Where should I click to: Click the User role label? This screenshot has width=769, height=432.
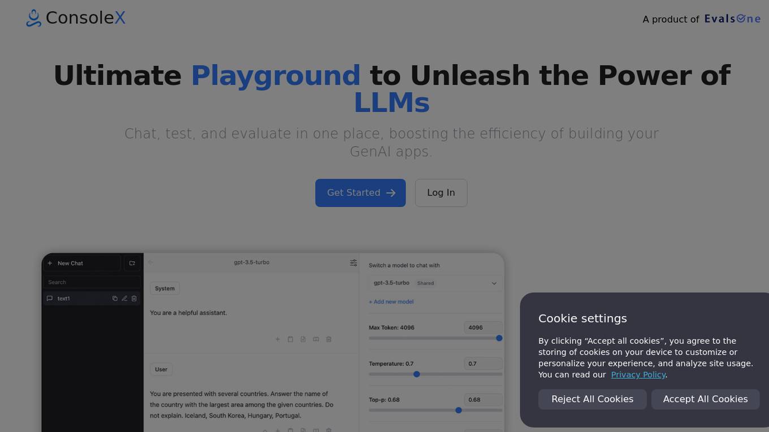click(x=161, y=369)
